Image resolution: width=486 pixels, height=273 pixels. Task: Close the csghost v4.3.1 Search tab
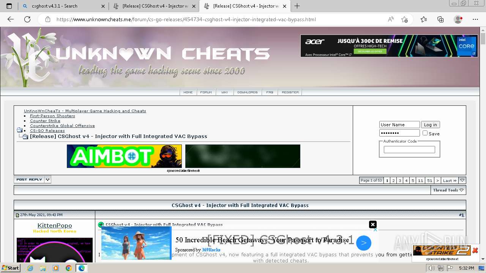tap(103, 6)
